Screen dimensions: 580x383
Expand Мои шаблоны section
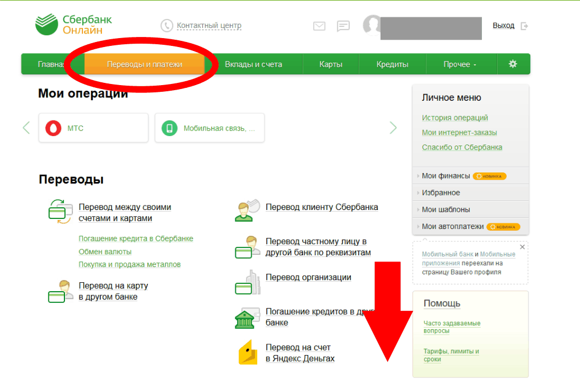470,209
